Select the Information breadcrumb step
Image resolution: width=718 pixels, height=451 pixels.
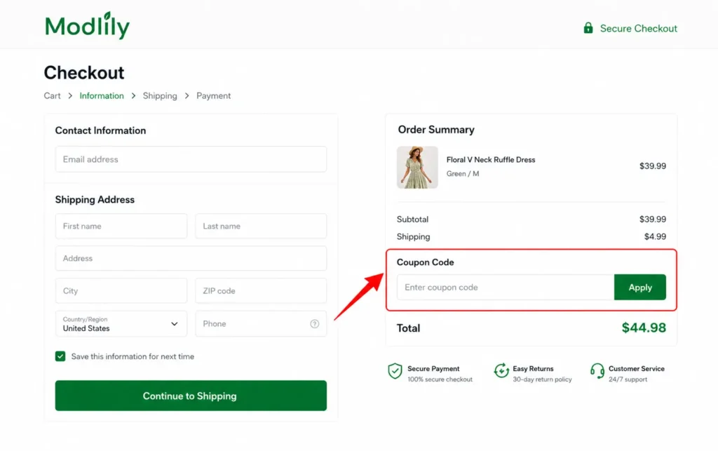pos(102,95)
